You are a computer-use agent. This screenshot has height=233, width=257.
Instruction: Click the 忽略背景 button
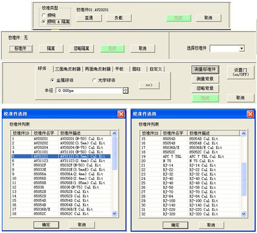[205, 89]
